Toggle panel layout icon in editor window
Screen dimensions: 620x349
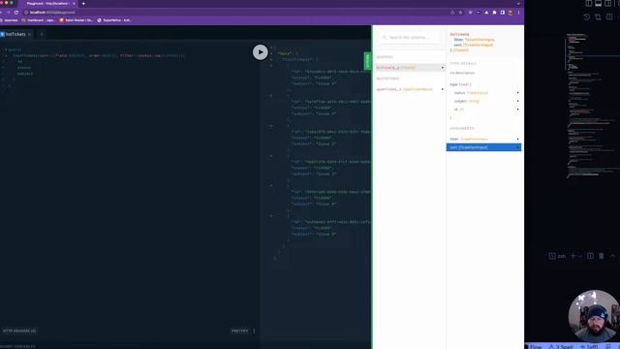599,4
